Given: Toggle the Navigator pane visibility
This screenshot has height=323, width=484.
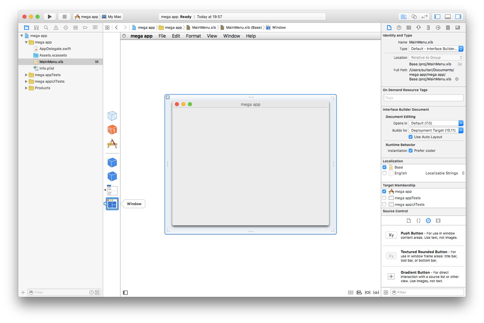Looking at the screenshot, I should pos(437,17).
